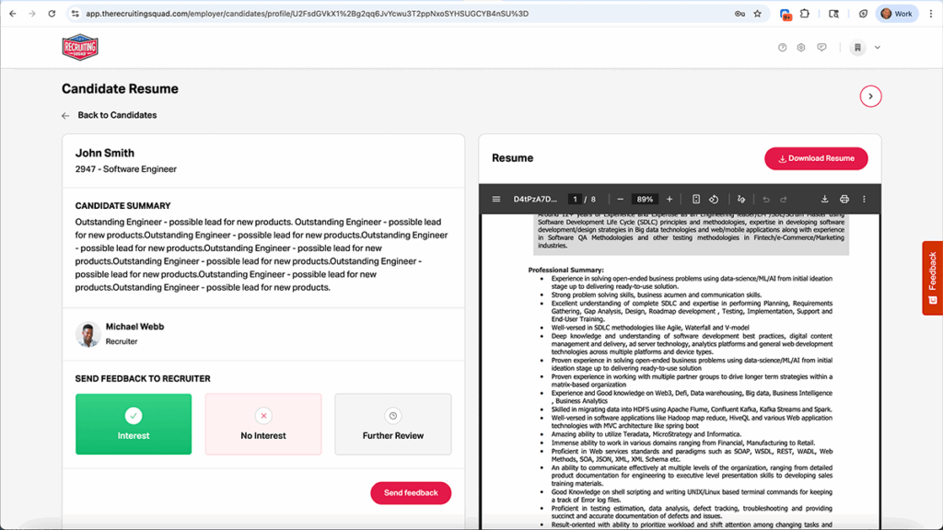The image size is (943, 530).
Task: Expand the company account dropdown chevron
Action: (x=878, y=48)
